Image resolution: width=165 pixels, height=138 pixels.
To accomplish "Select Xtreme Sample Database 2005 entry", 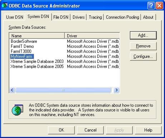I will click(37, 66).
